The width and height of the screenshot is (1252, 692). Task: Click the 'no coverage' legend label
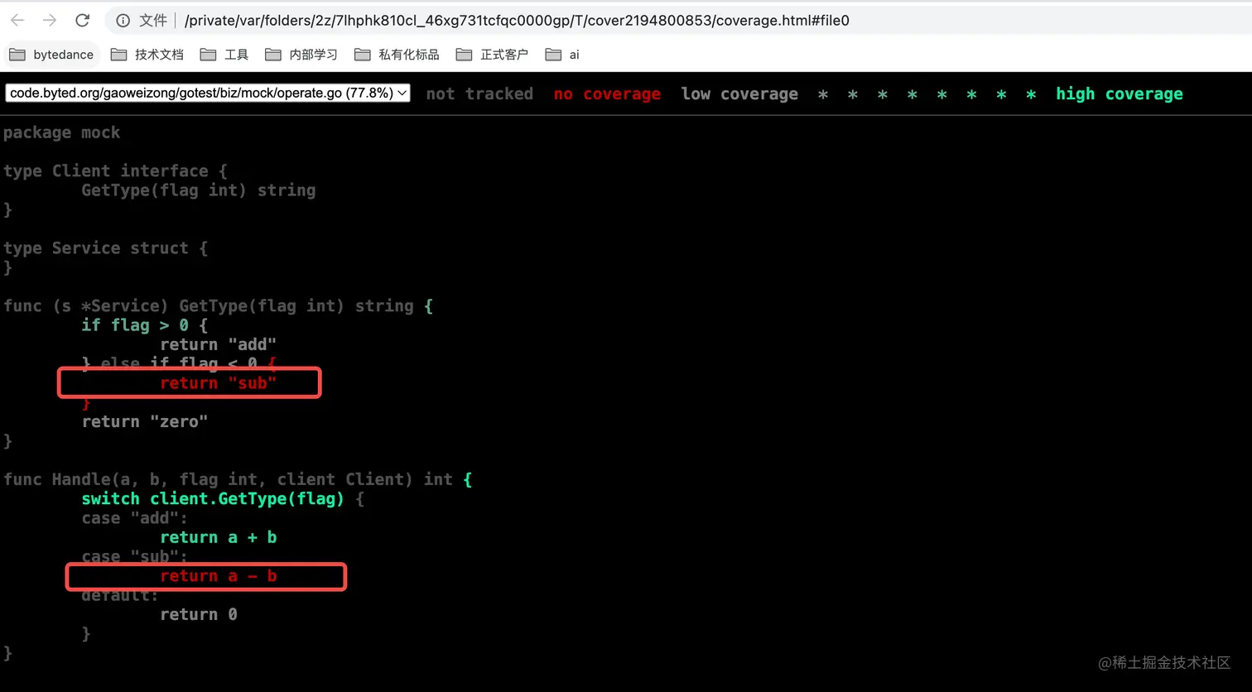607,94
